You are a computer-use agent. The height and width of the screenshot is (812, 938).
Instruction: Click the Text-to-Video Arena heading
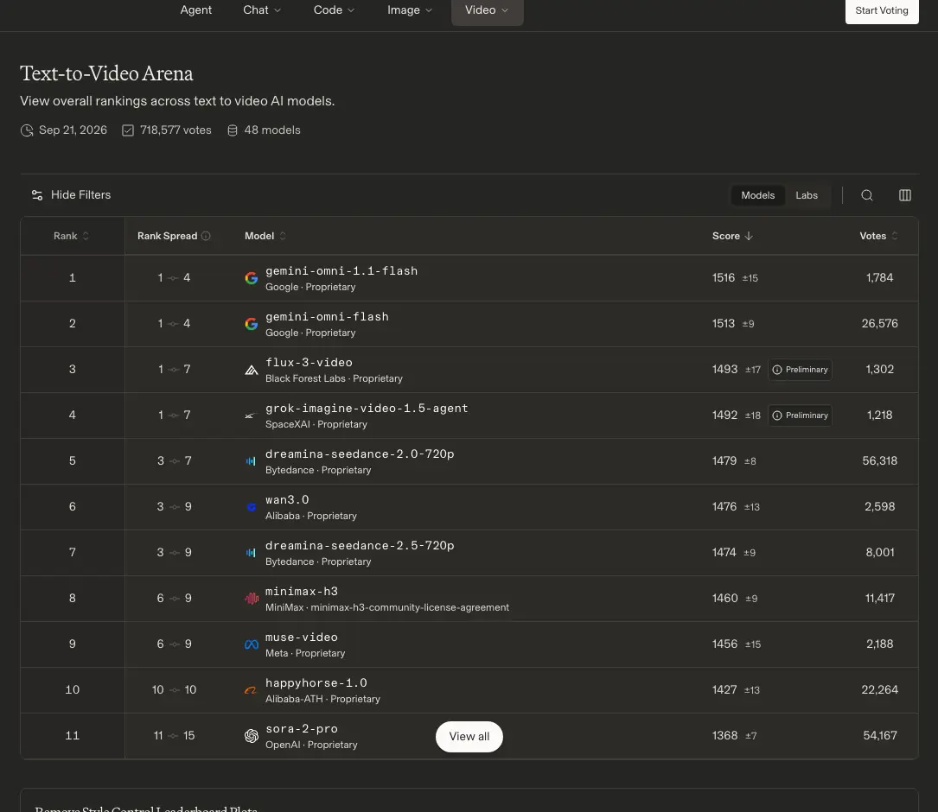(x=106, y=73)
